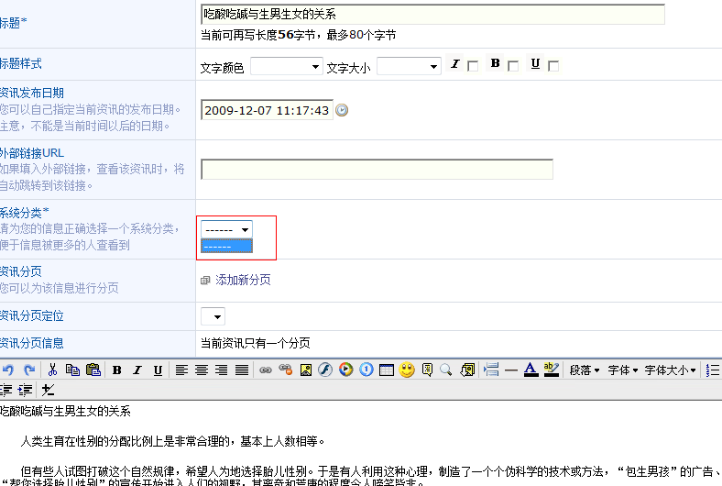Image resolution: width=722 pixels, height=486 pixels.
Task: Apply italic in the editor toolbar
Action: [x=137, y=370]
